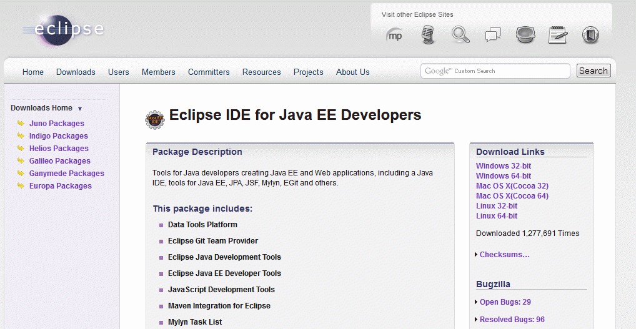
Task: Click the Eclipse logo
Action: [63, 29]
